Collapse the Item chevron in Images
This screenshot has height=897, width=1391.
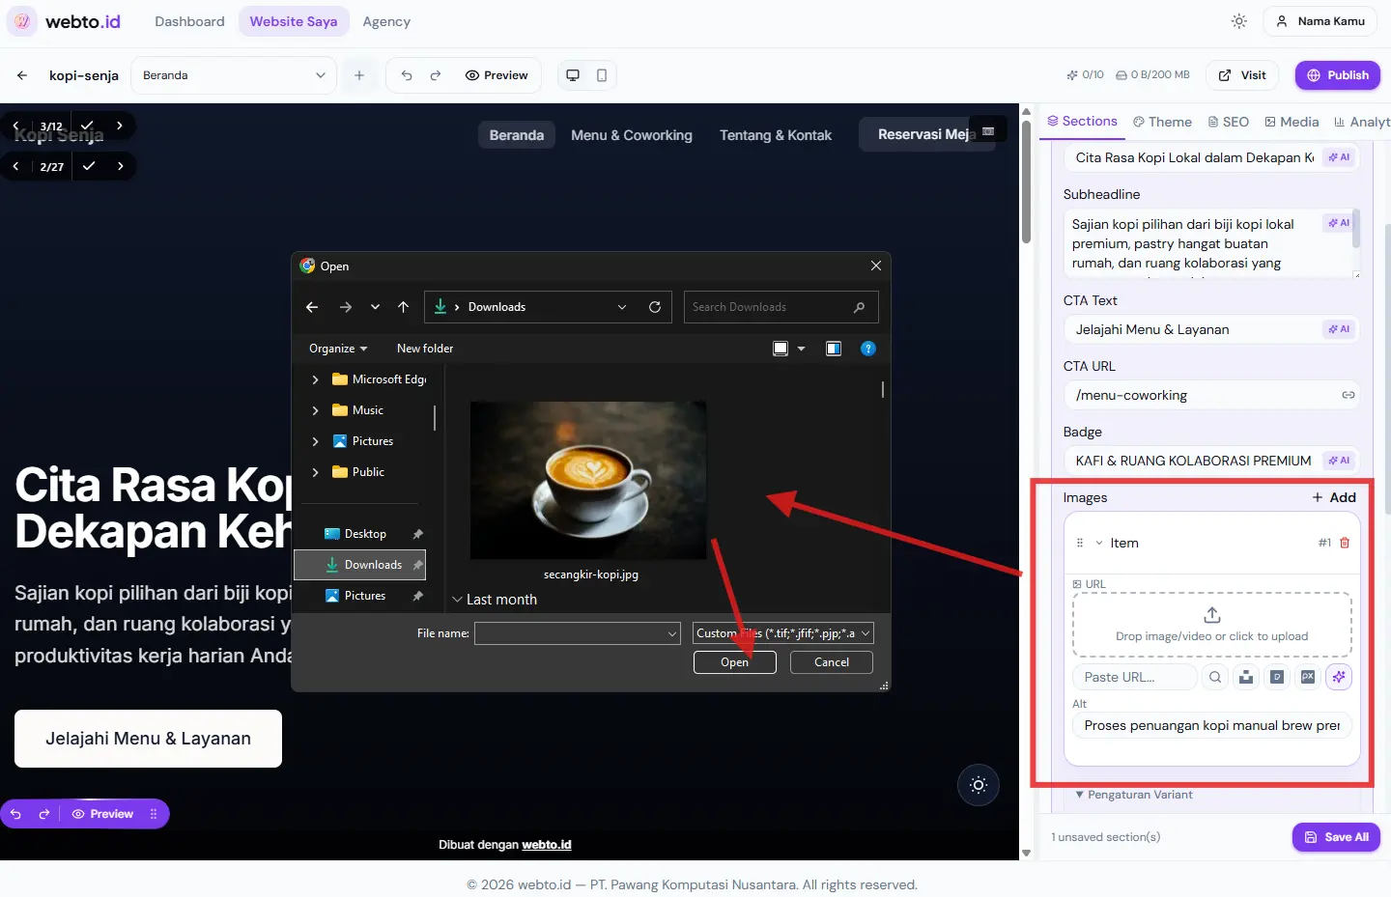pyautogui.click(x=1099, y=543)
